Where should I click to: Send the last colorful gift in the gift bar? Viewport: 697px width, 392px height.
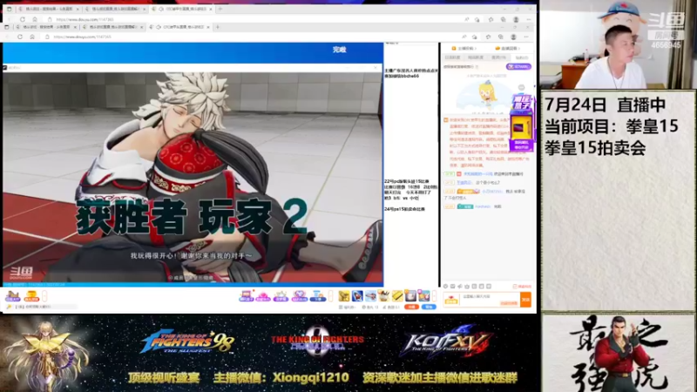(424, 295)
